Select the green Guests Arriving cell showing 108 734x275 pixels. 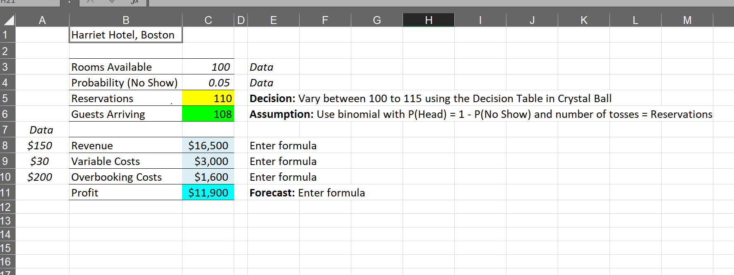click(x=208, y=114)
